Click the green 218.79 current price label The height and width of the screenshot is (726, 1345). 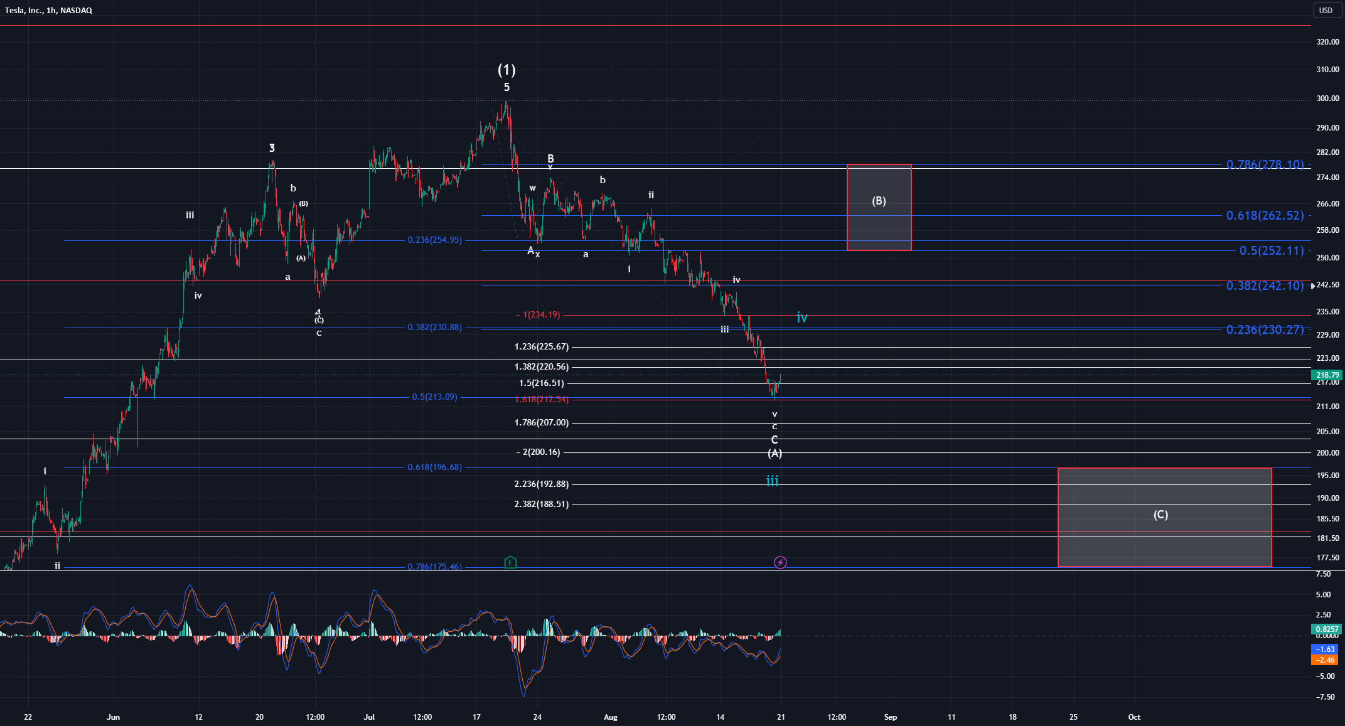pos(1327,375)
